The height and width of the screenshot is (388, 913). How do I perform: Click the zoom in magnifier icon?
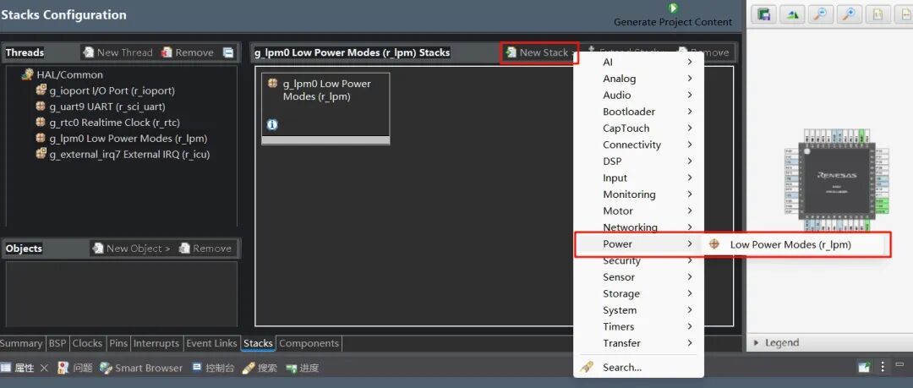[x=850, y=14]
